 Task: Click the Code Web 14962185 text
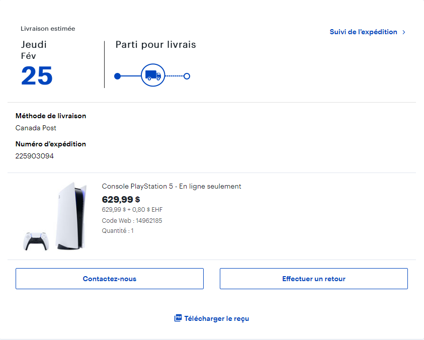click(x=132, y=220)
